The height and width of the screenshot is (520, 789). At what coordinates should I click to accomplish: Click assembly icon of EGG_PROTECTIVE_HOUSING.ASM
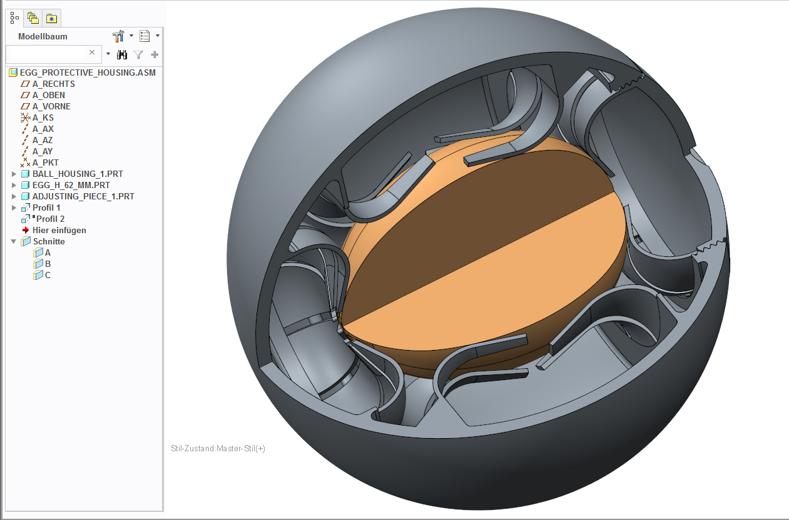pos(14,72)
